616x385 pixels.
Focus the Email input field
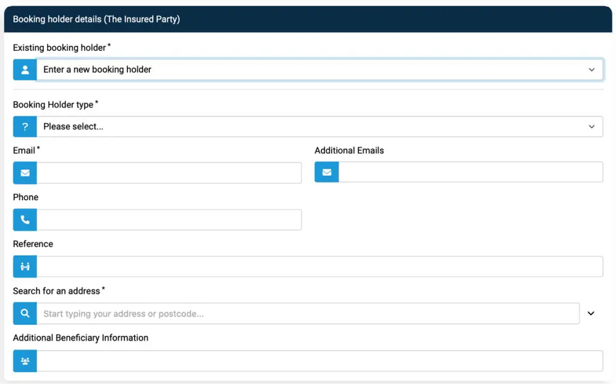point(169,173)
